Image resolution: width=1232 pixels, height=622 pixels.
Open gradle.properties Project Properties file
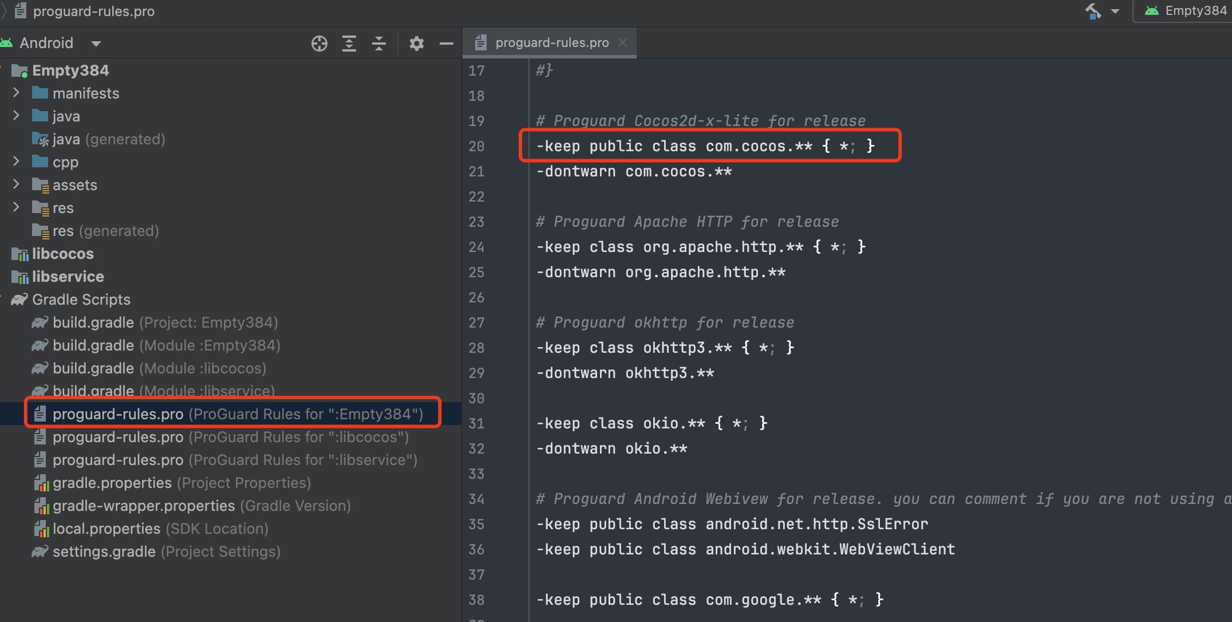click(112, 483)
